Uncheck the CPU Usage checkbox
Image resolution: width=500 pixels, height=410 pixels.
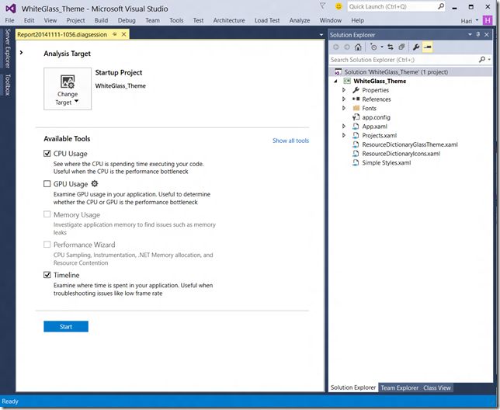[47, 153]
